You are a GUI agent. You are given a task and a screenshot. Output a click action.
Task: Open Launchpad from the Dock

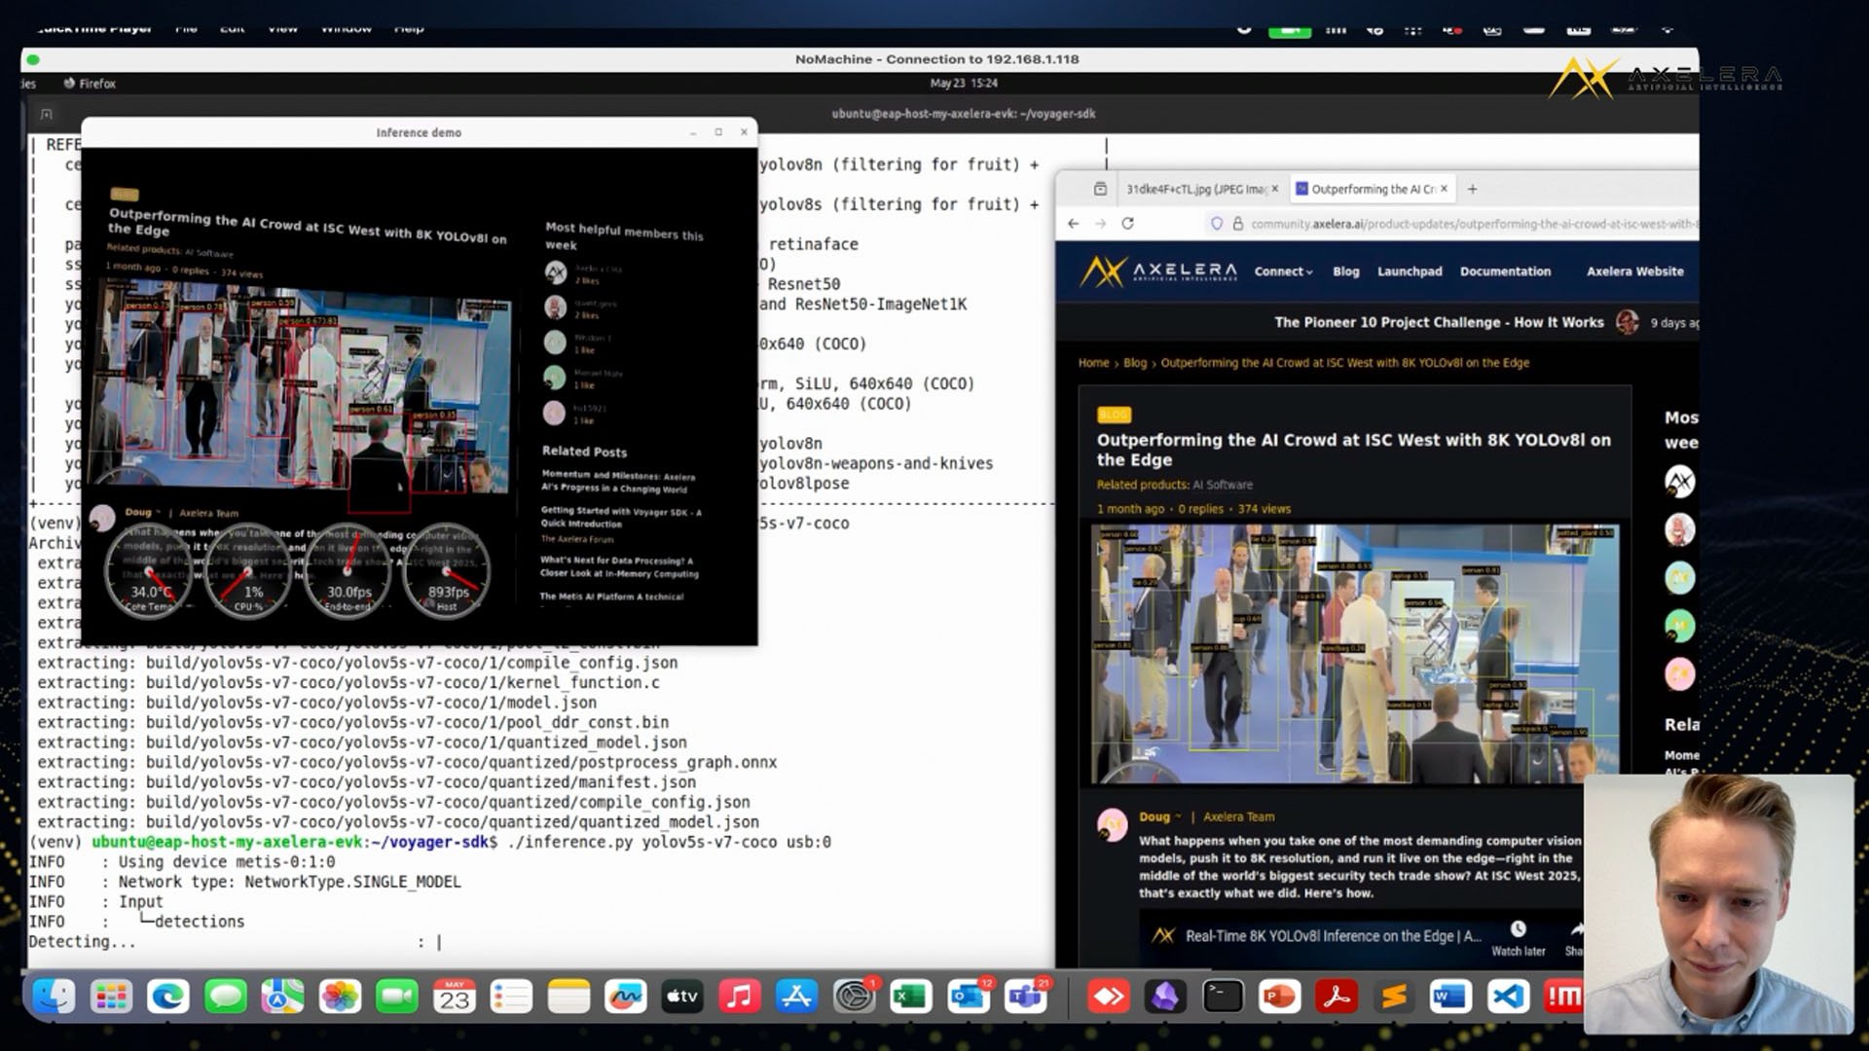point(111,997)
